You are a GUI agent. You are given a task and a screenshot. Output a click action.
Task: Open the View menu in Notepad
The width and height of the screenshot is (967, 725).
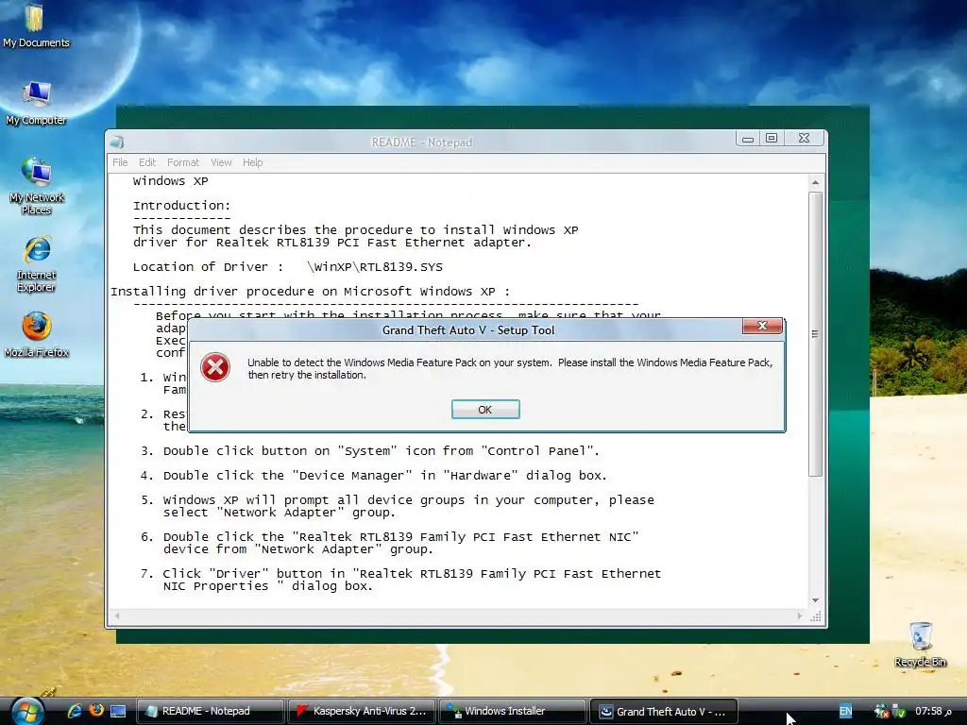[221, 162]
